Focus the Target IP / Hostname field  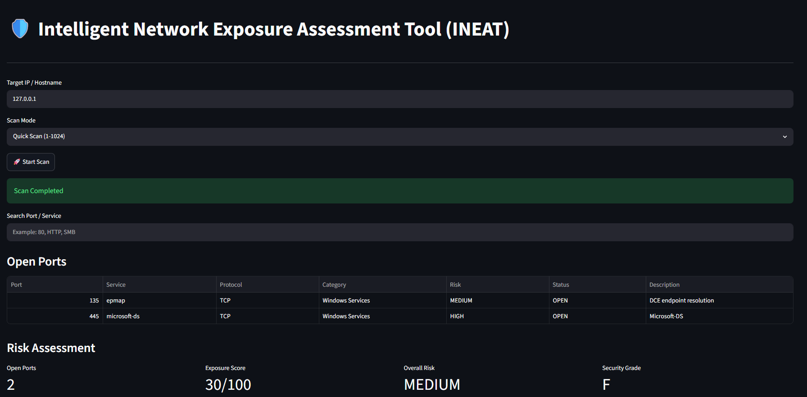tap(400, 99)
